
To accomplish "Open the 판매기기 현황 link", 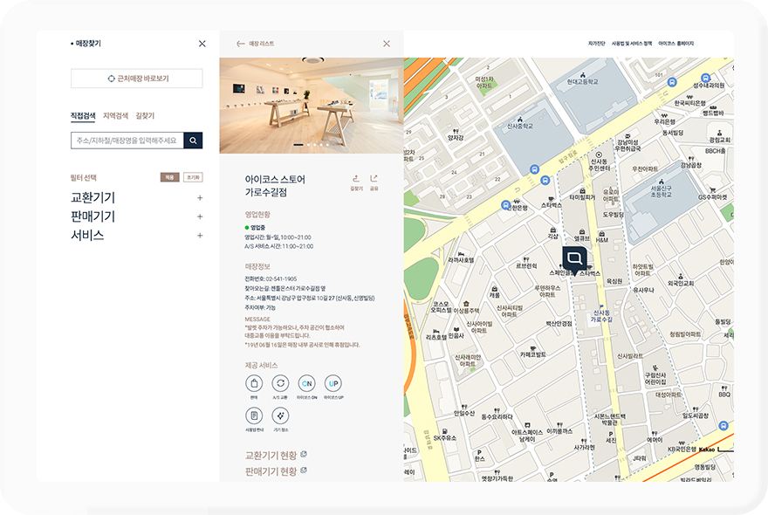I will 276,470.
